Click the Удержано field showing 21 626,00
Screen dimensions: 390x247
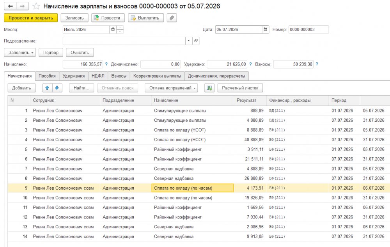tap(227, 64)
